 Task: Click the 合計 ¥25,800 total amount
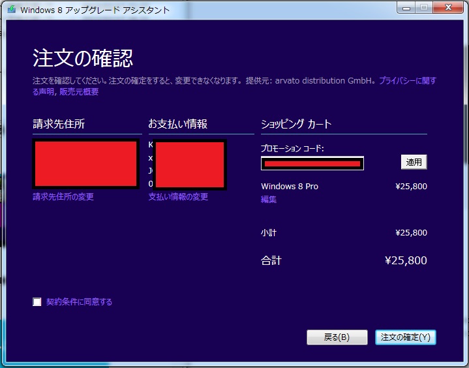pos(406,260)
